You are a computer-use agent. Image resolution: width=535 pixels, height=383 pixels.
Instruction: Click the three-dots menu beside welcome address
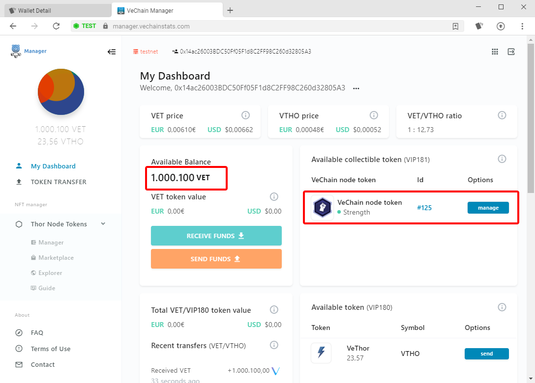[x=356, y=88]
